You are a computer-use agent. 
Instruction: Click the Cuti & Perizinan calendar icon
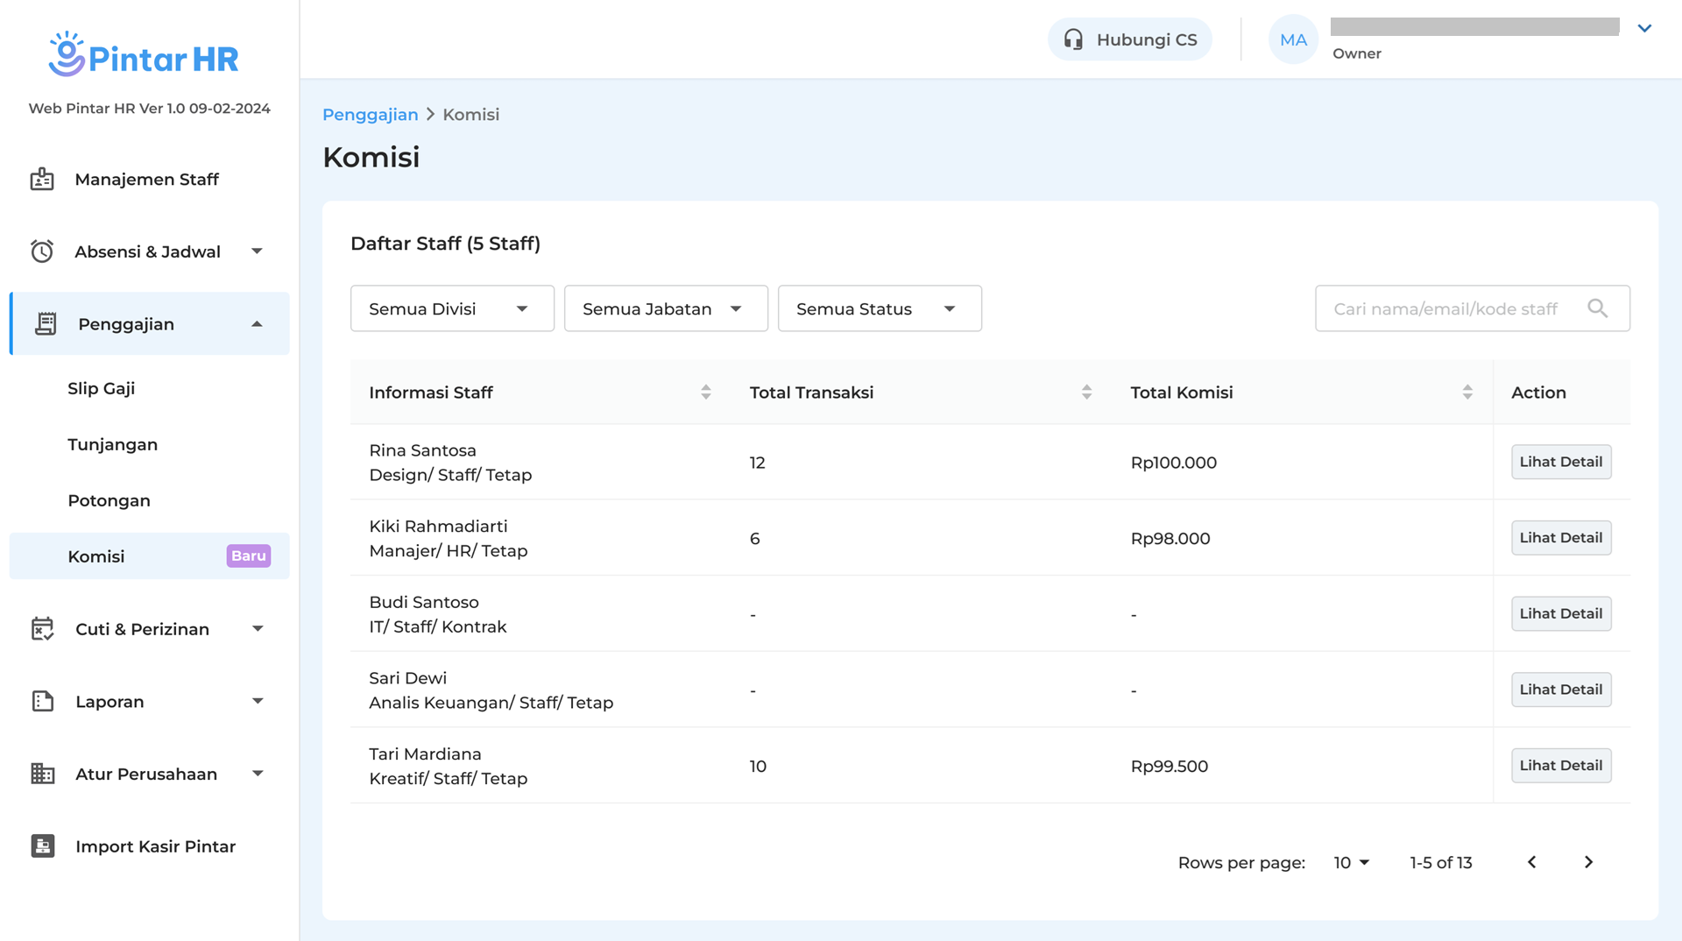(x=42, y=629)
